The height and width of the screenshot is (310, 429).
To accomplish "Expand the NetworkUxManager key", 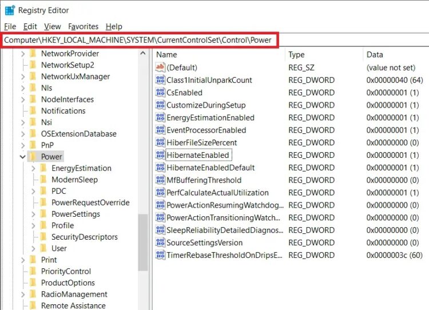I will point(23,77).
